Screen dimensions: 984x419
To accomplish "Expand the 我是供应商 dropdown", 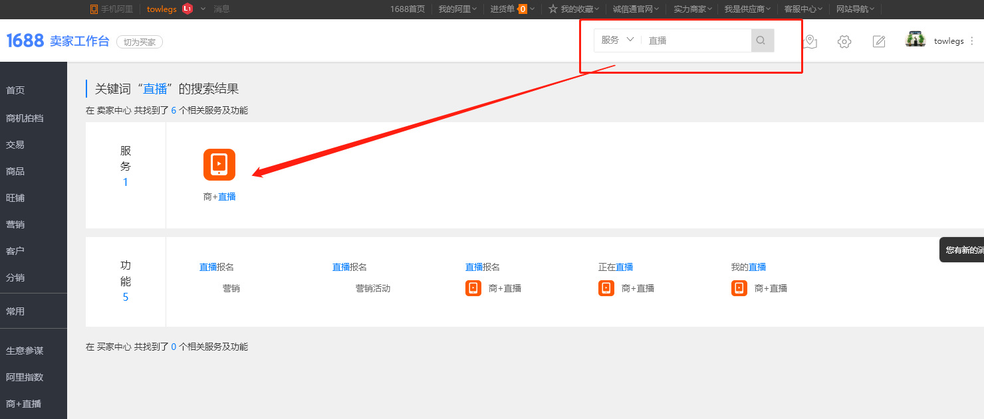I will coord(769,9).
